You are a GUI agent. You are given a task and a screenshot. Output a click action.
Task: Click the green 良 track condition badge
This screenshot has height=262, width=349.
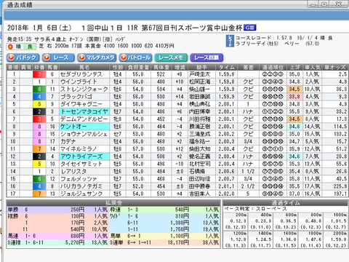pos(30,47)
